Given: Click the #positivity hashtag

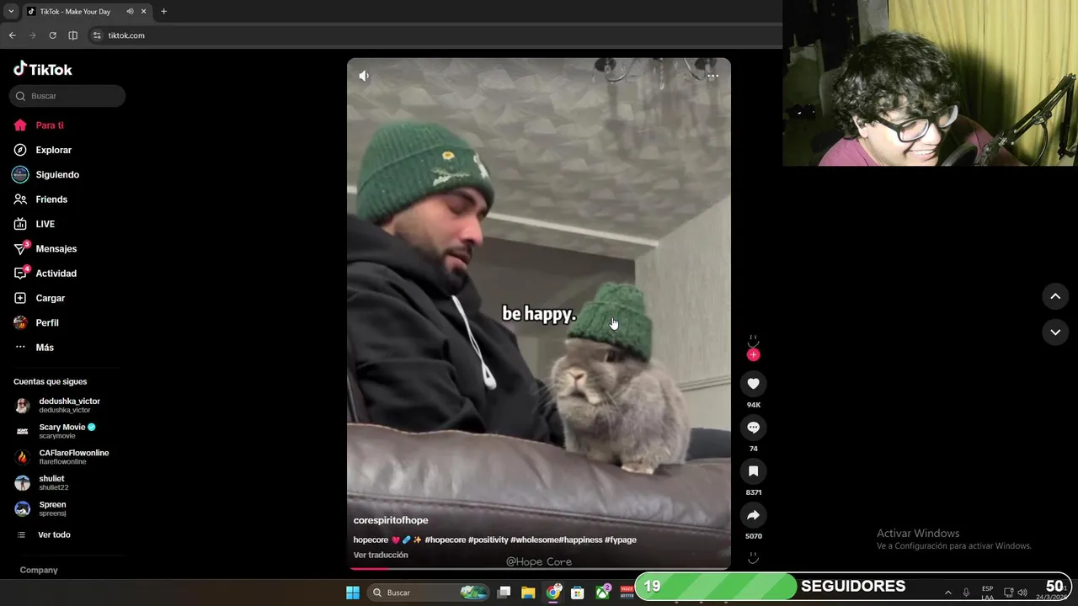Looking at the screenshot, I should coord(488,540).
